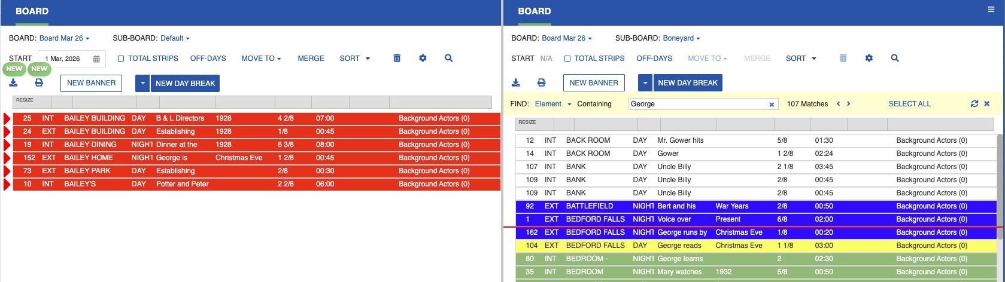Open Move To menu in left board
This screenshot has height=282, width=1005.
pyautogui.click(x=260, y=59)
